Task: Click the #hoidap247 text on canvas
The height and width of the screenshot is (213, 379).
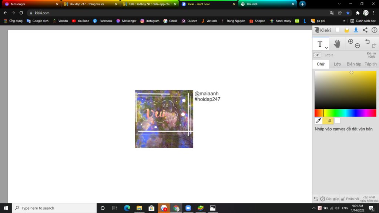Action: click(x=207, y=99)
